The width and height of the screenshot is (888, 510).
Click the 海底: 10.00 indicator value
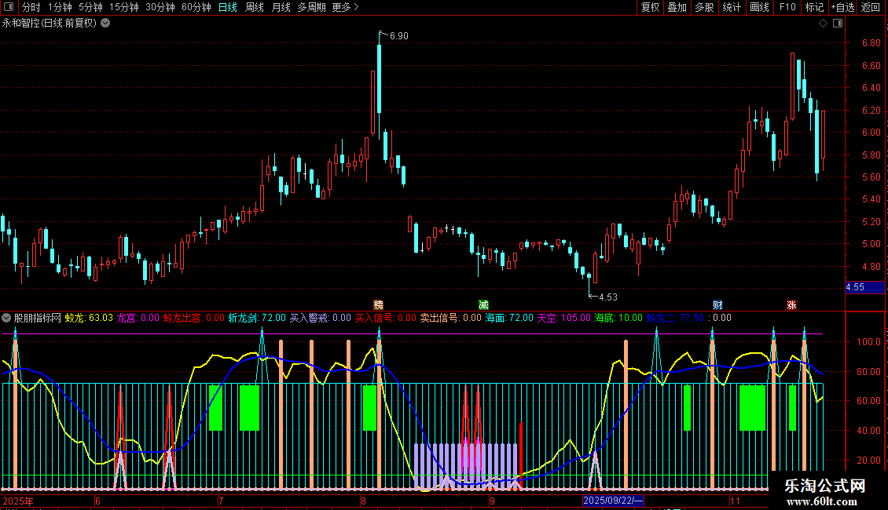click(x=618, y=318)
